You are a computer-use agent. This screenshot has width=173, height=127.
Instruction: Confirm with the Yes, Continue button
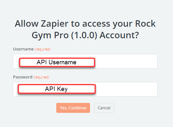[x=73, y=108]
